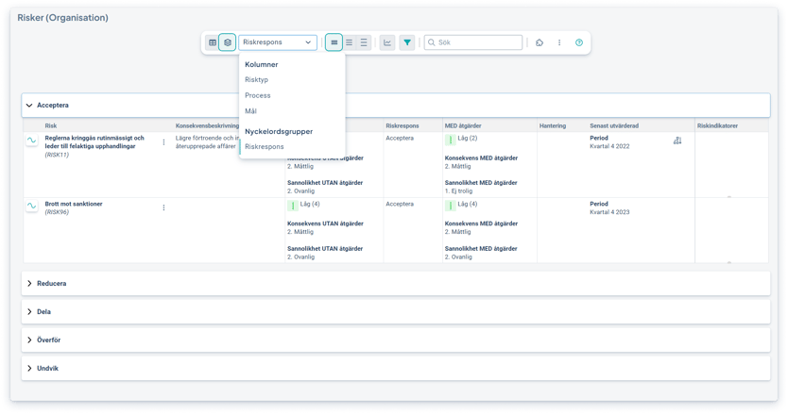Choose Risktyp in the Kolumner list
This screenshot has width=788, height=414.
[256, 80]
